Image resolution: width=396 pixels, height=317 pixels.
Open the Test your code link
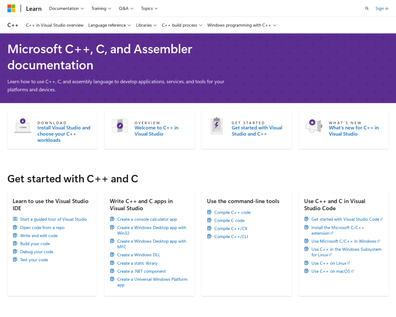tap(34, 260)
